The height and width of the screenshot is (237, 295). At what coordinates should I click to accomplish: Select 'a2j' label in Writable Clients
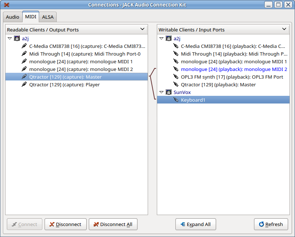coord(177,38)
